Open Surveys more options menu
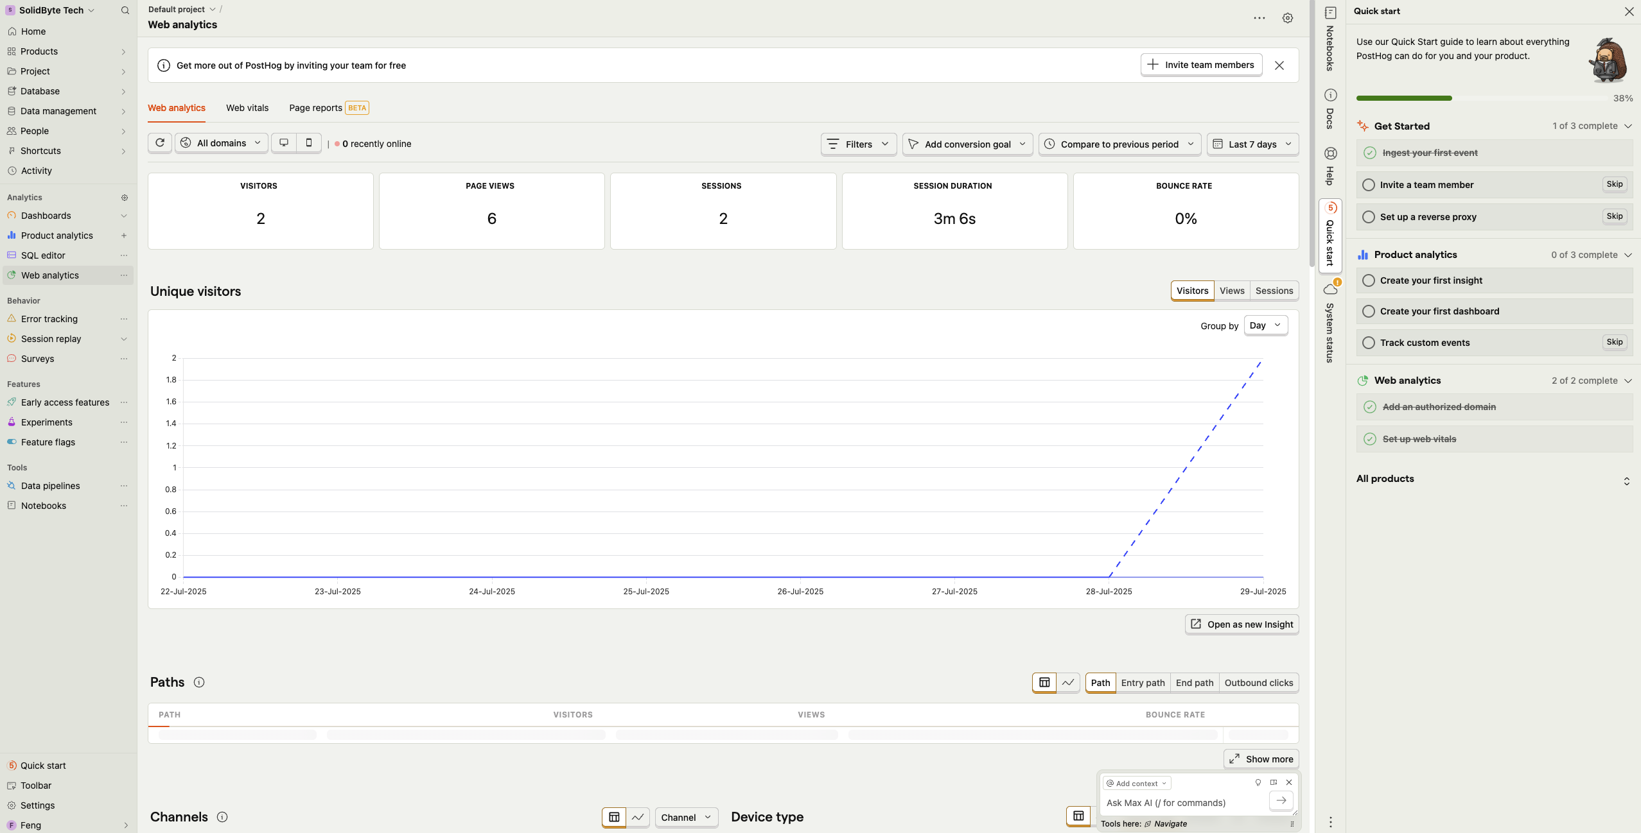Screen dimensions: 1641x833 pos(124,359)
